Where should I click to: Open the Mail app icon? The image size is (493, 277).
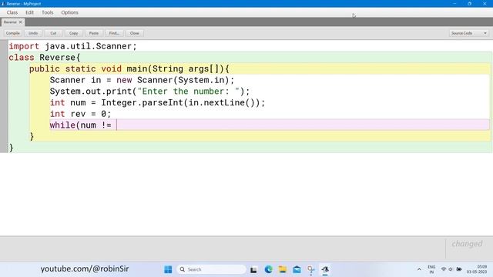297,269
